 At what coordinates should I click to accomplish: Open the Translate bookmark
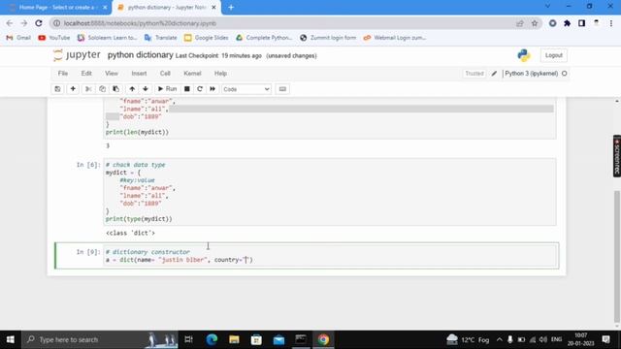tap(161, 38)
